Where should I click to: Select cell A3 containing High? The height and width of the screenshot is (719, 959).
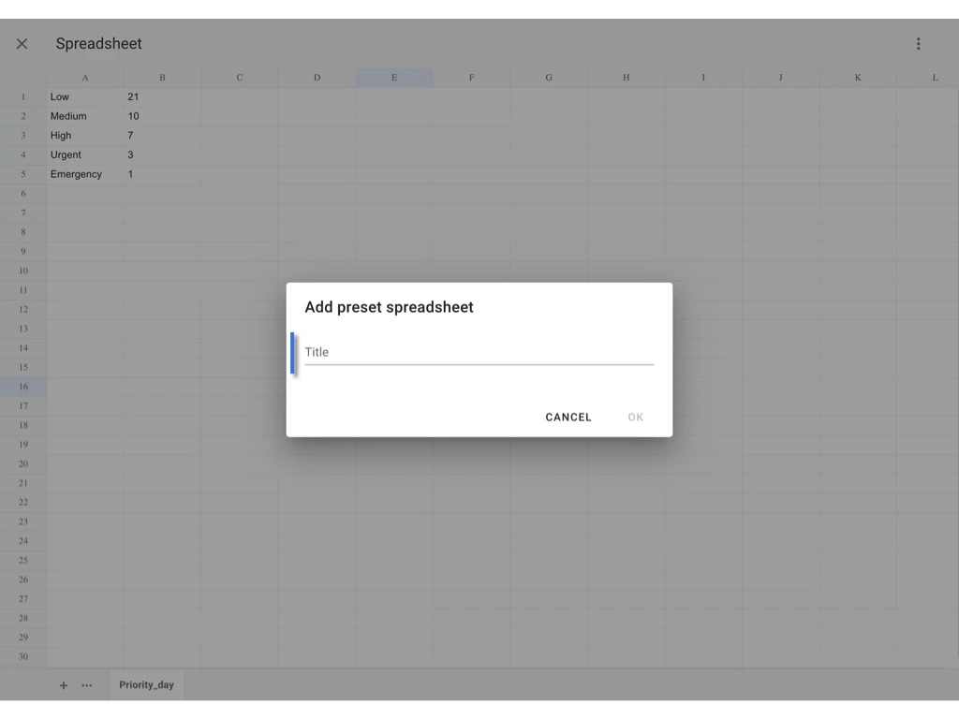pos(84,135)
